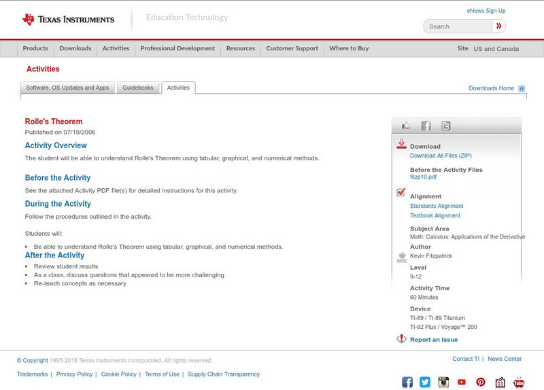
Task: Switch to Software, OS Updates and Apps tab
Action: (x=67, y=88)
